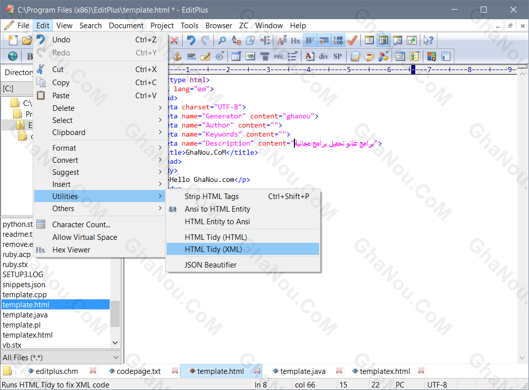The image size is (529, 390).
Task: Open Replace with the A-to-B icon
Action: click(x=236, y=40)
